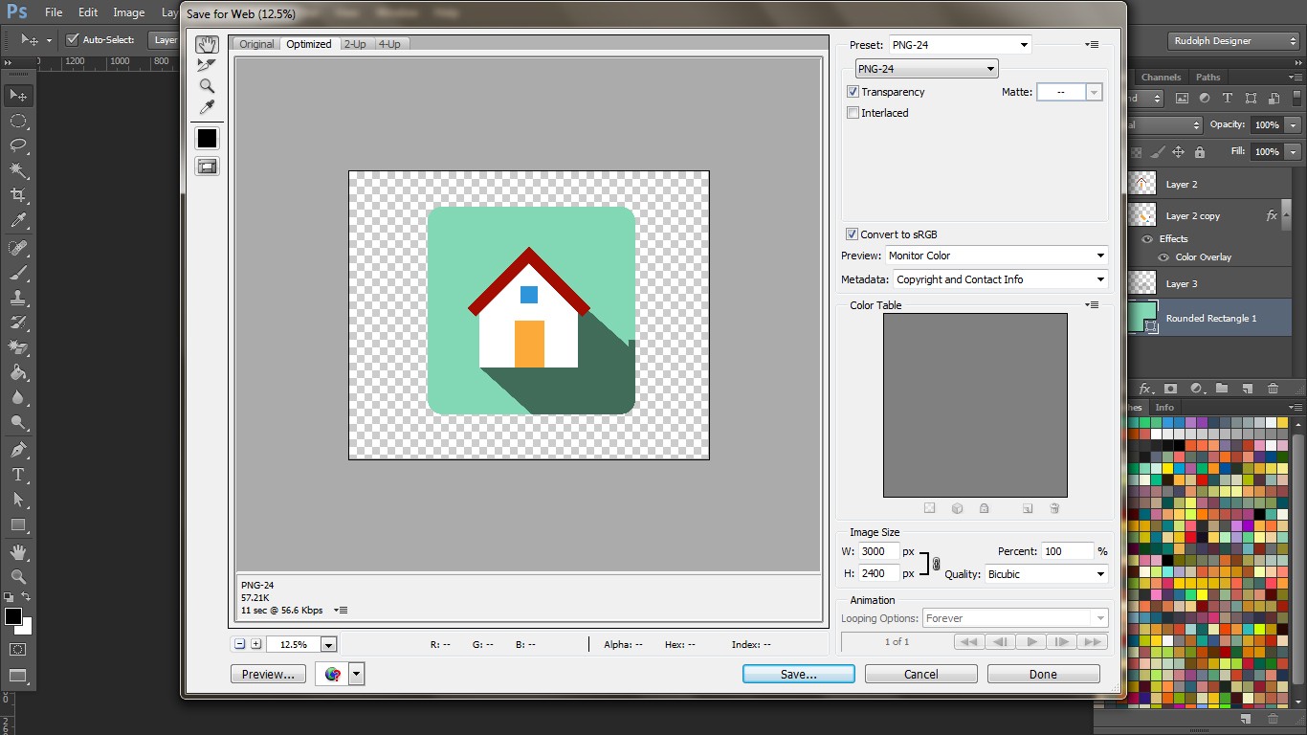Select the Slice Select tool
This screenshot has width=1307, height=735.
pos(207,65)
